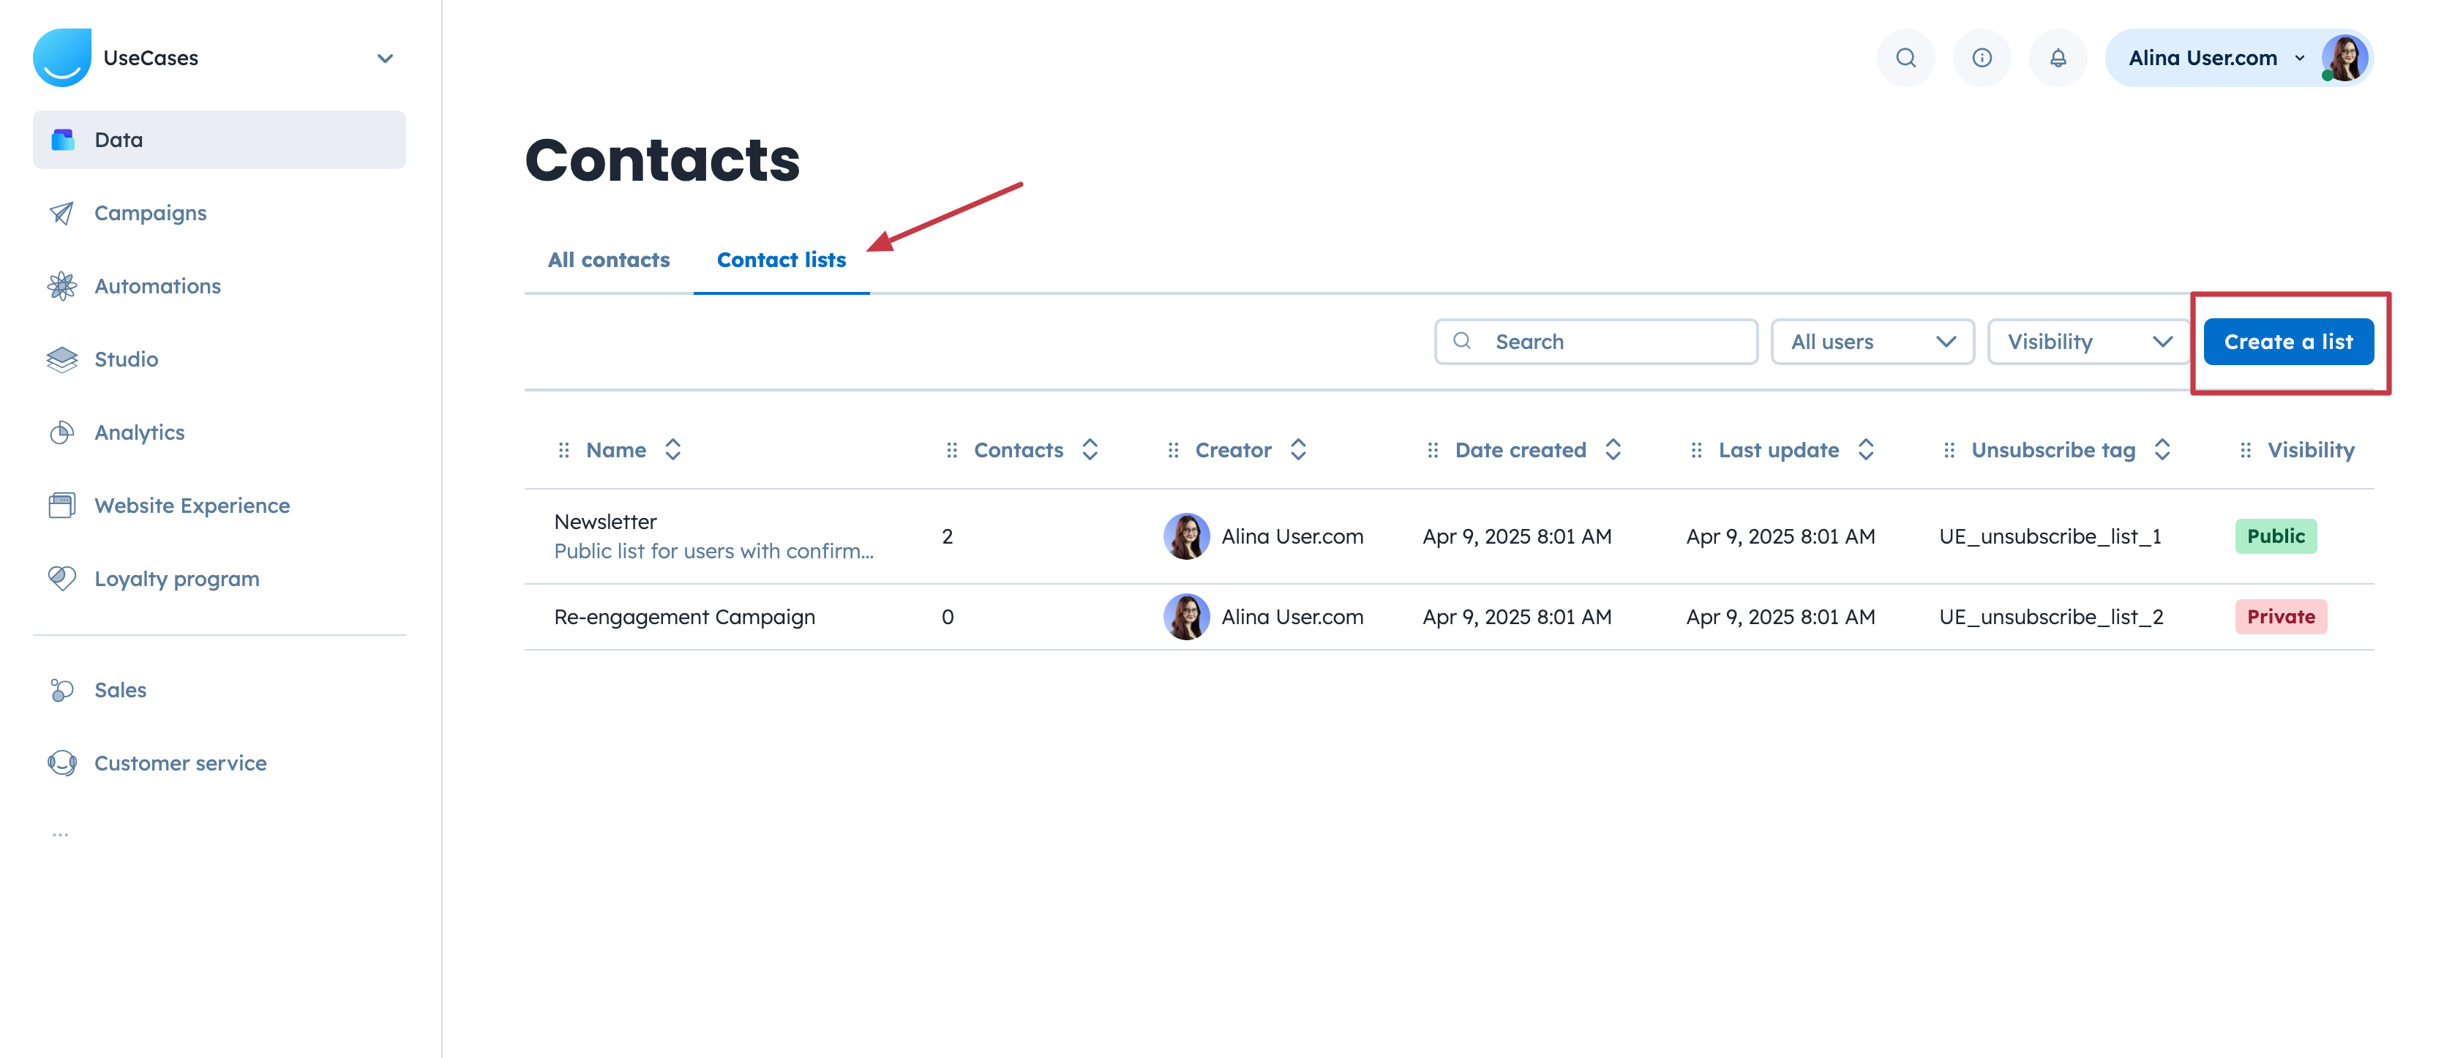This screenshot has height=1058, width=2455.
Task: Click the notification bell icon
Action: click(2058, 58)
